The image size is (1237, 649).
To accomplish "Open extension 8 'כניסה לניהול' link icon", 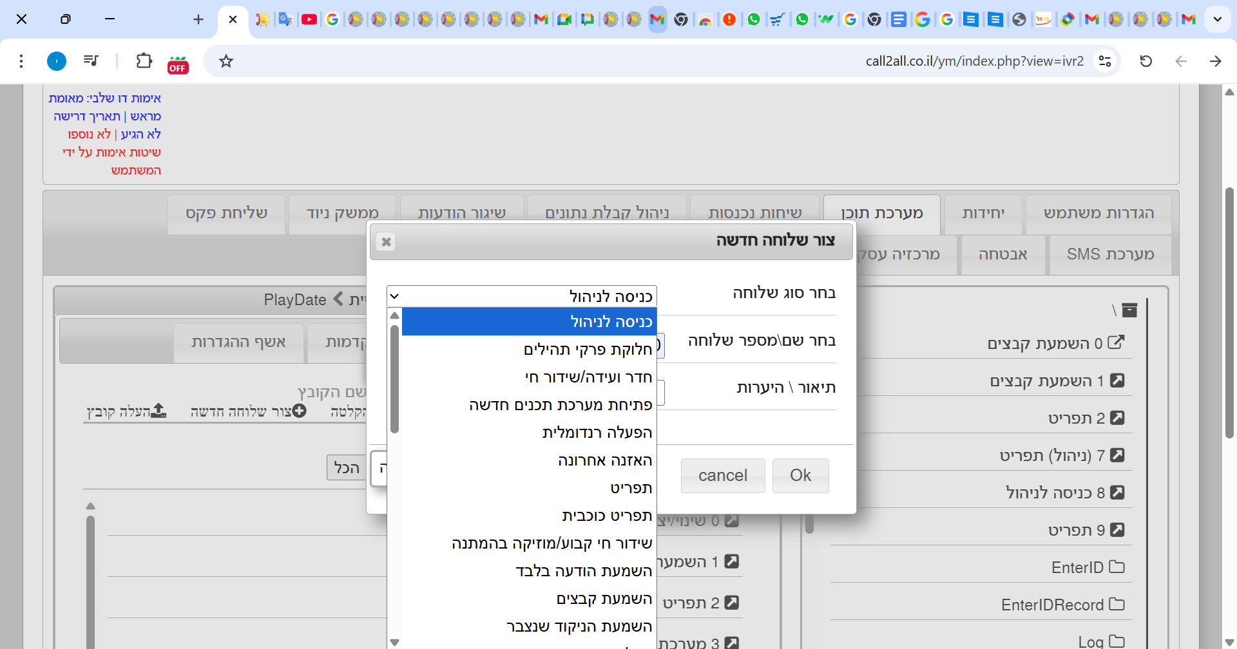I will click(x=1117, y=493).
